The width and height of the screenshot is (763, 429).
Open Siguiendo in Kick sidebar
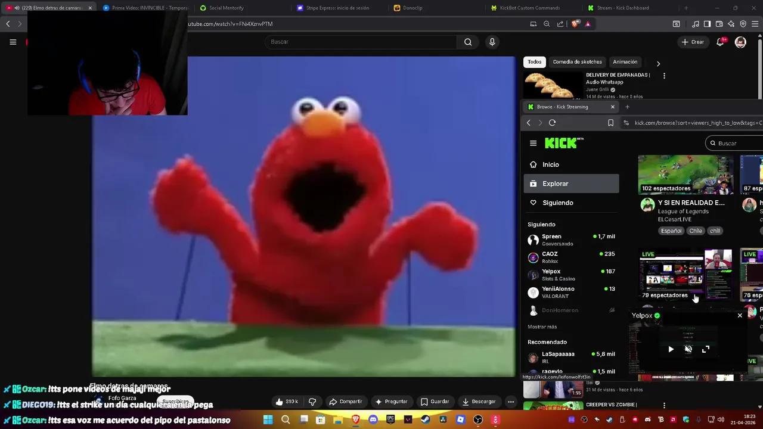[x=571, y=203]
